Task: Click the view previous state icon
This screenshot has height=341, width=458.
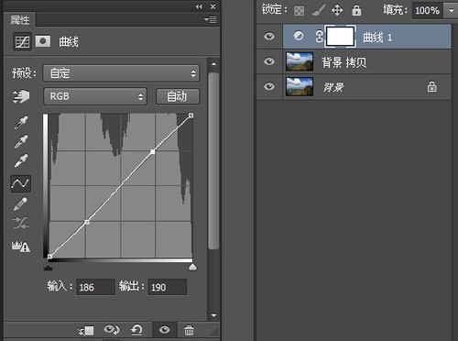Action: pos(112,330)
